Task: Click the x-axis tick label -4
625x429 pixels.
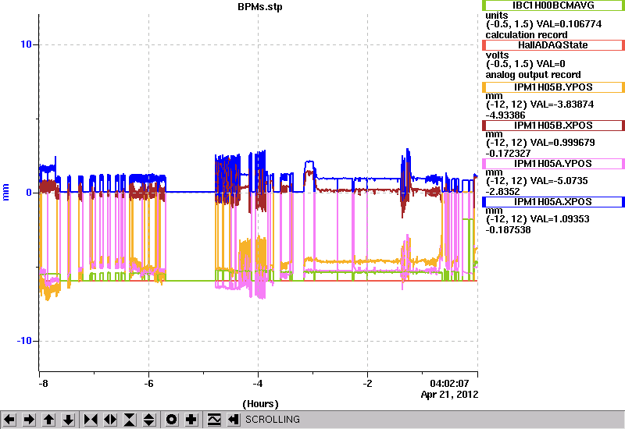Action: tap(258, 384)
